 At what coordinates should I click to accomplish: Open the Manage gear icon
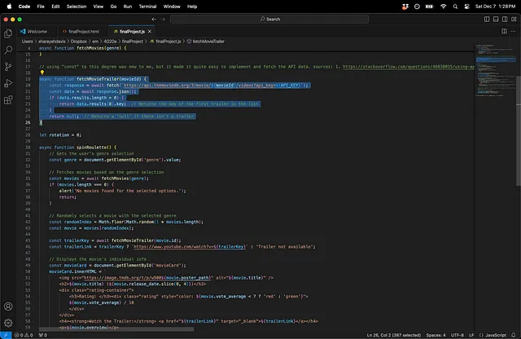[8, 324]
